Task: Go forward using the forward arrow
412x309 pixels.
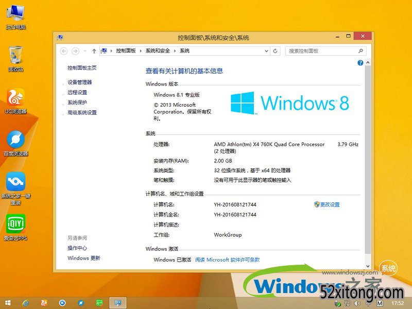Action: coord(75,51)
